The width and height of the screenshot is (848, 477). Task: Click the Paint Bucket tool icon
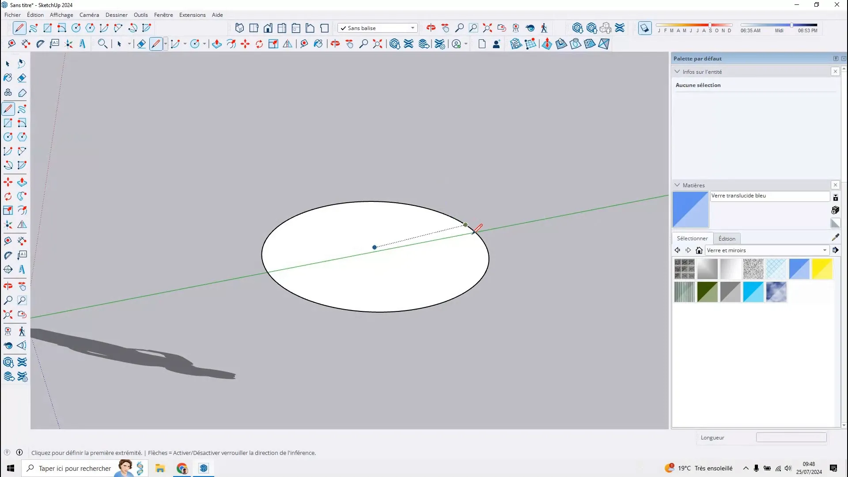coord(8,77)
